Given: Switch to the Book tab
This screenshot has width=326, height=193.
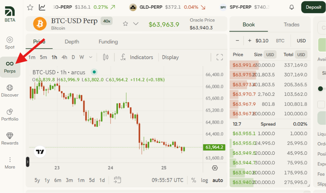Looking at the screenshot, I should pos(249,24).
